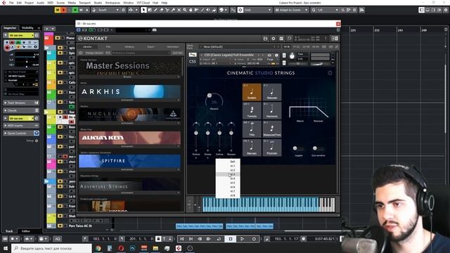
Task: Click the Record transport button
Action: [x=254, y=239]
